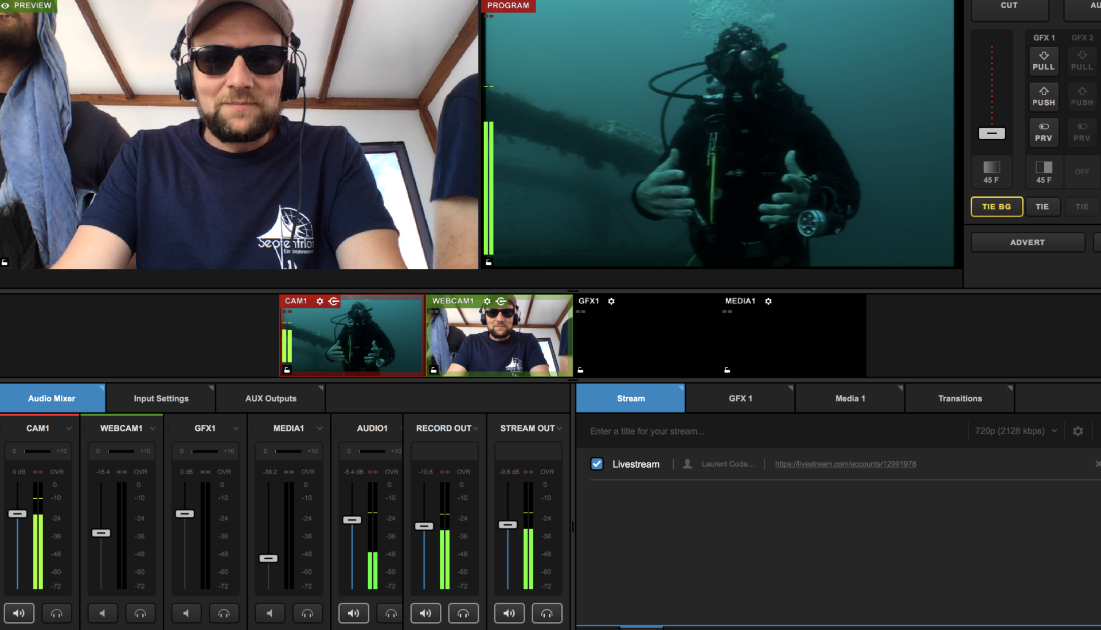Open 720p stream quality dropdown
This screenshot has width=1101, height=630.
pos(1016,431)
